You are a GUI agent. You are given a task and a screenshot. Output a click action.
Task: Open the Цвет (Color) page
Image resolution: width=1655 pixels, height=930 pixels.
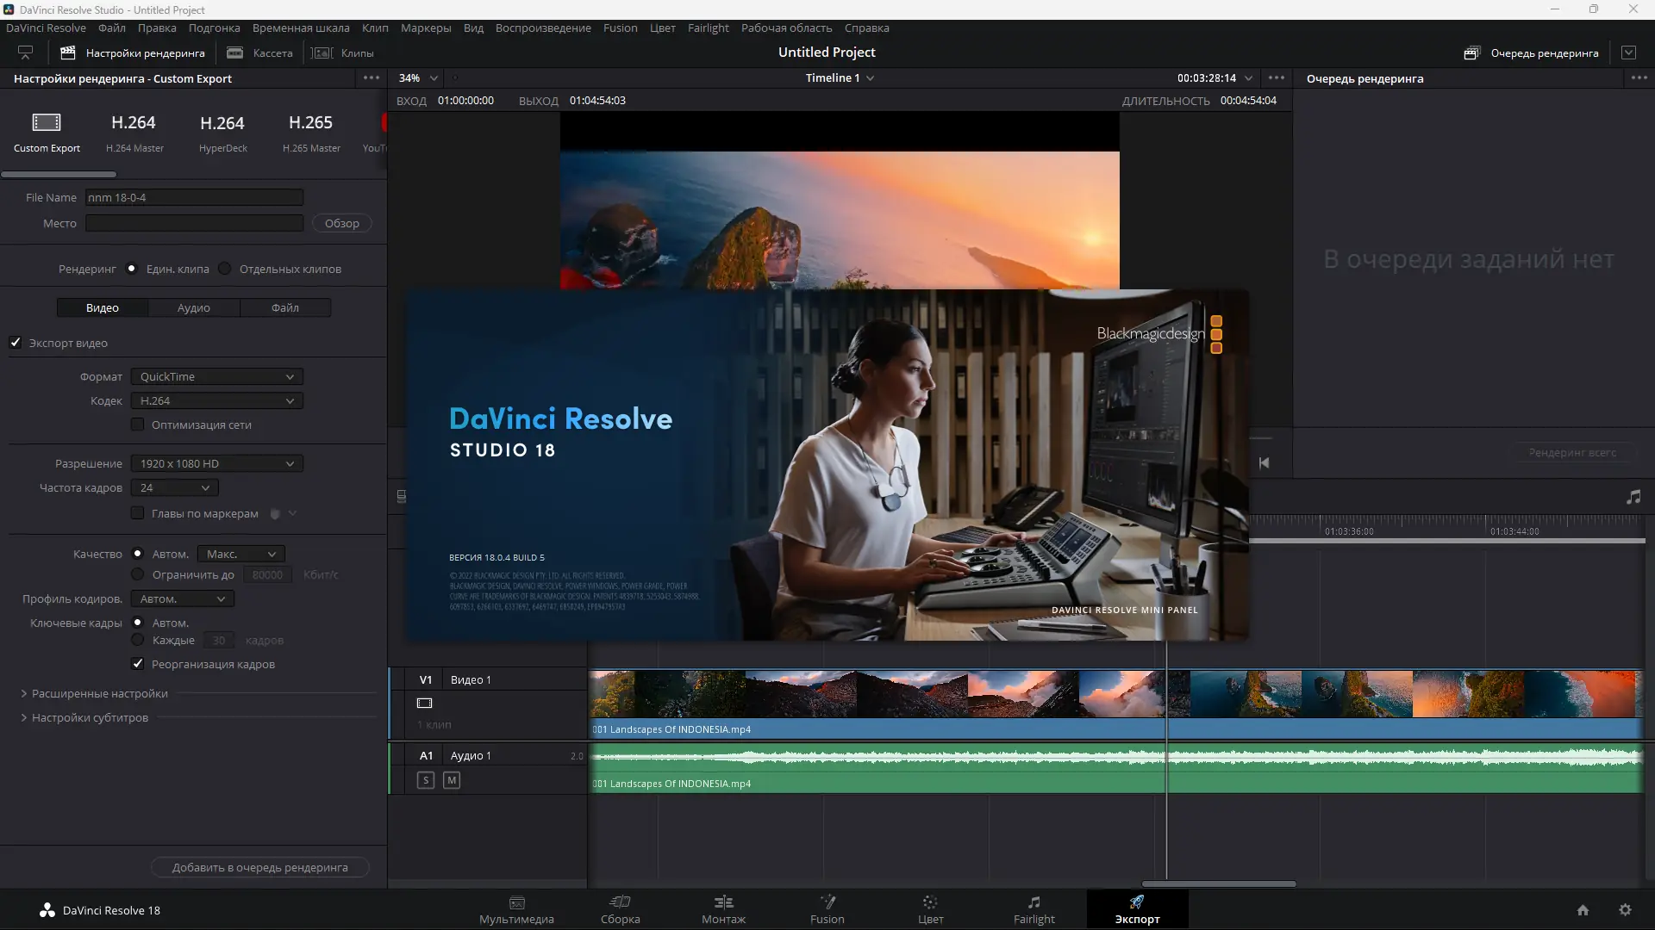point(930,909)
